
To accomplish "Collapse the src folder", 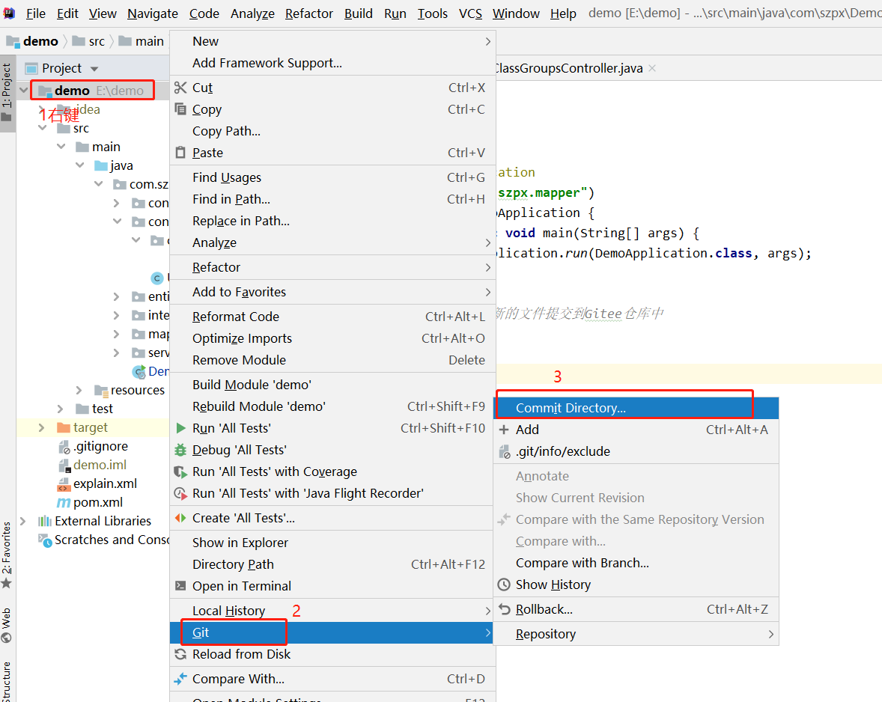I will 43,127.
